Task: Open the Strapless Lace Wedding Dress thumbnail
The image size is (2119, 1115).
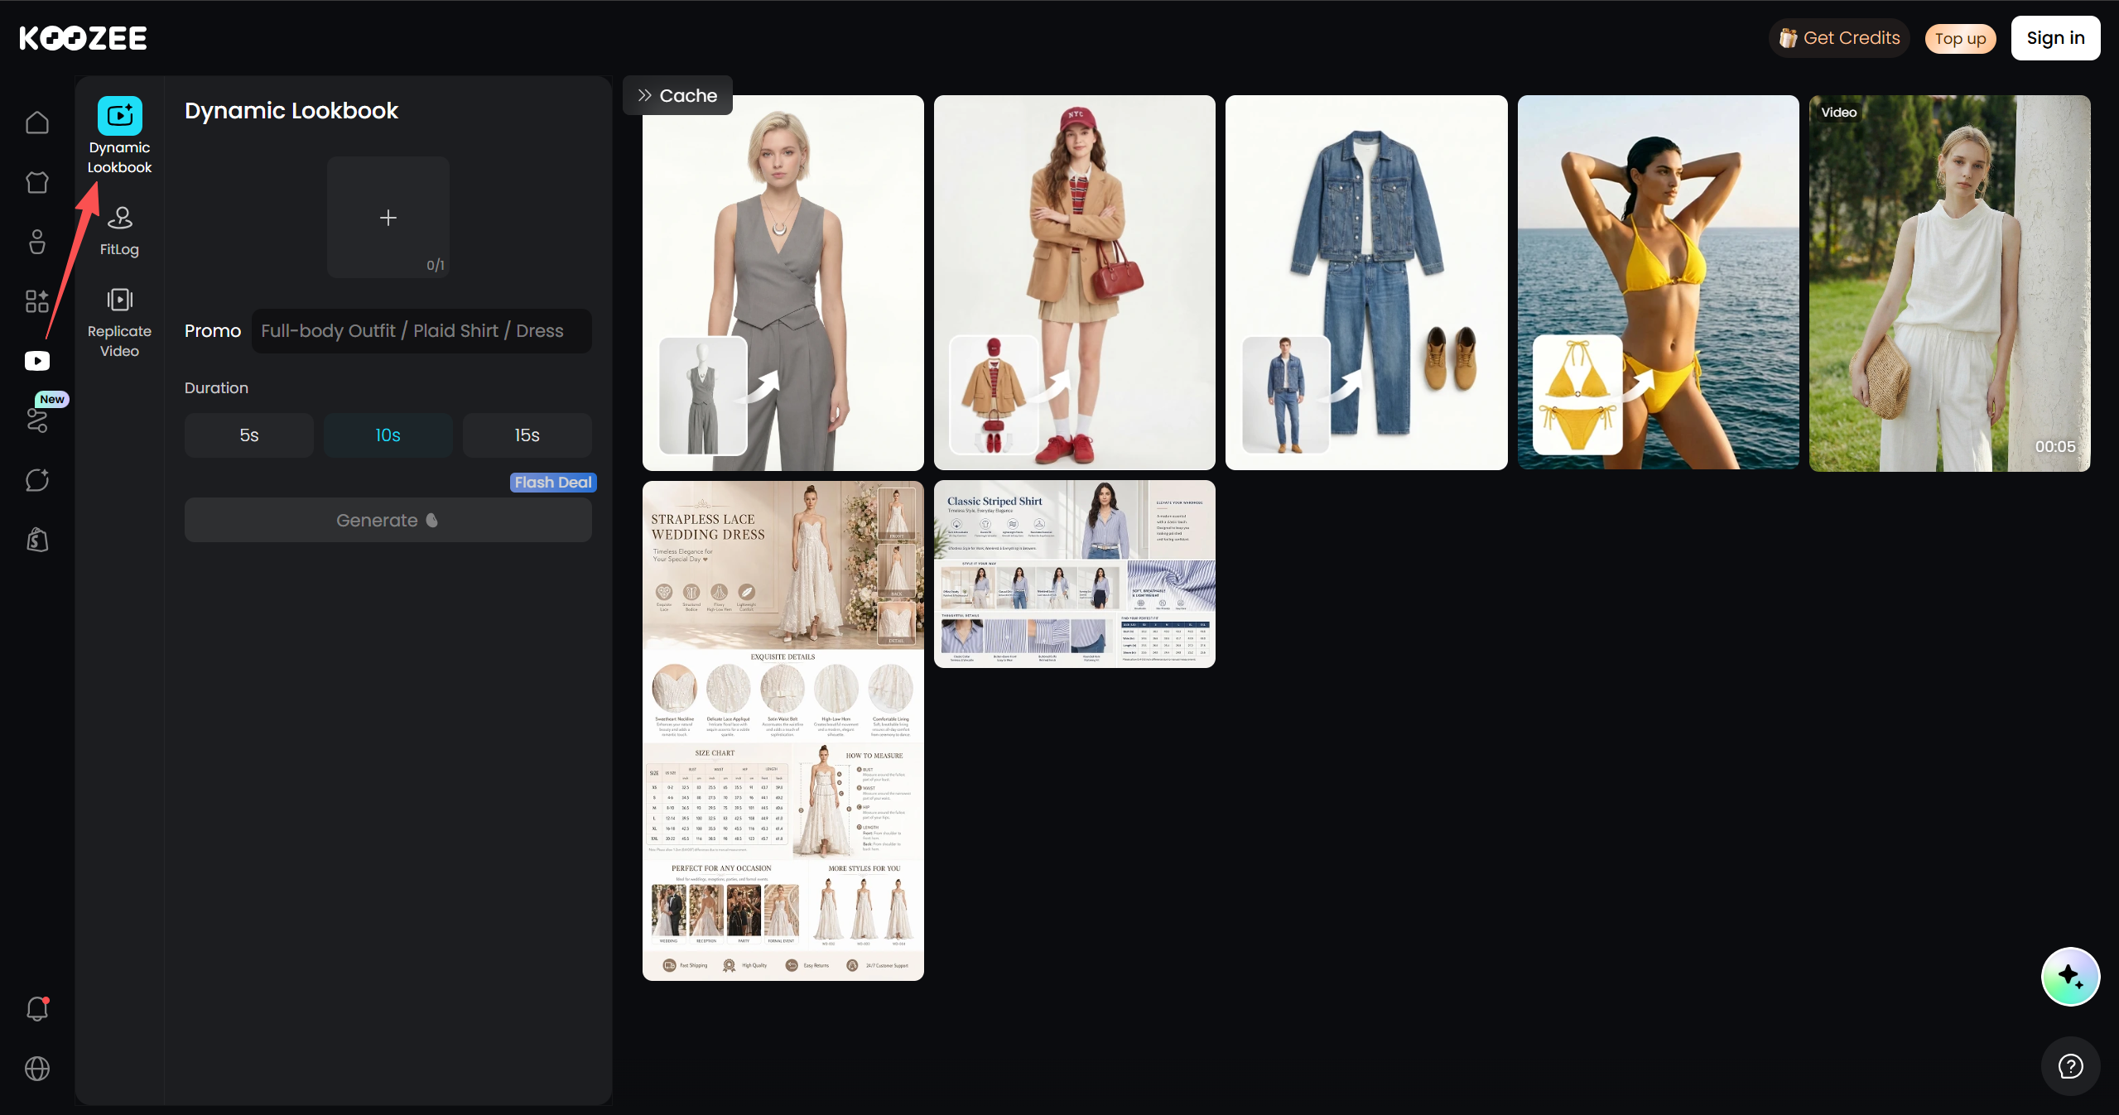Action: tap(783, 731)
